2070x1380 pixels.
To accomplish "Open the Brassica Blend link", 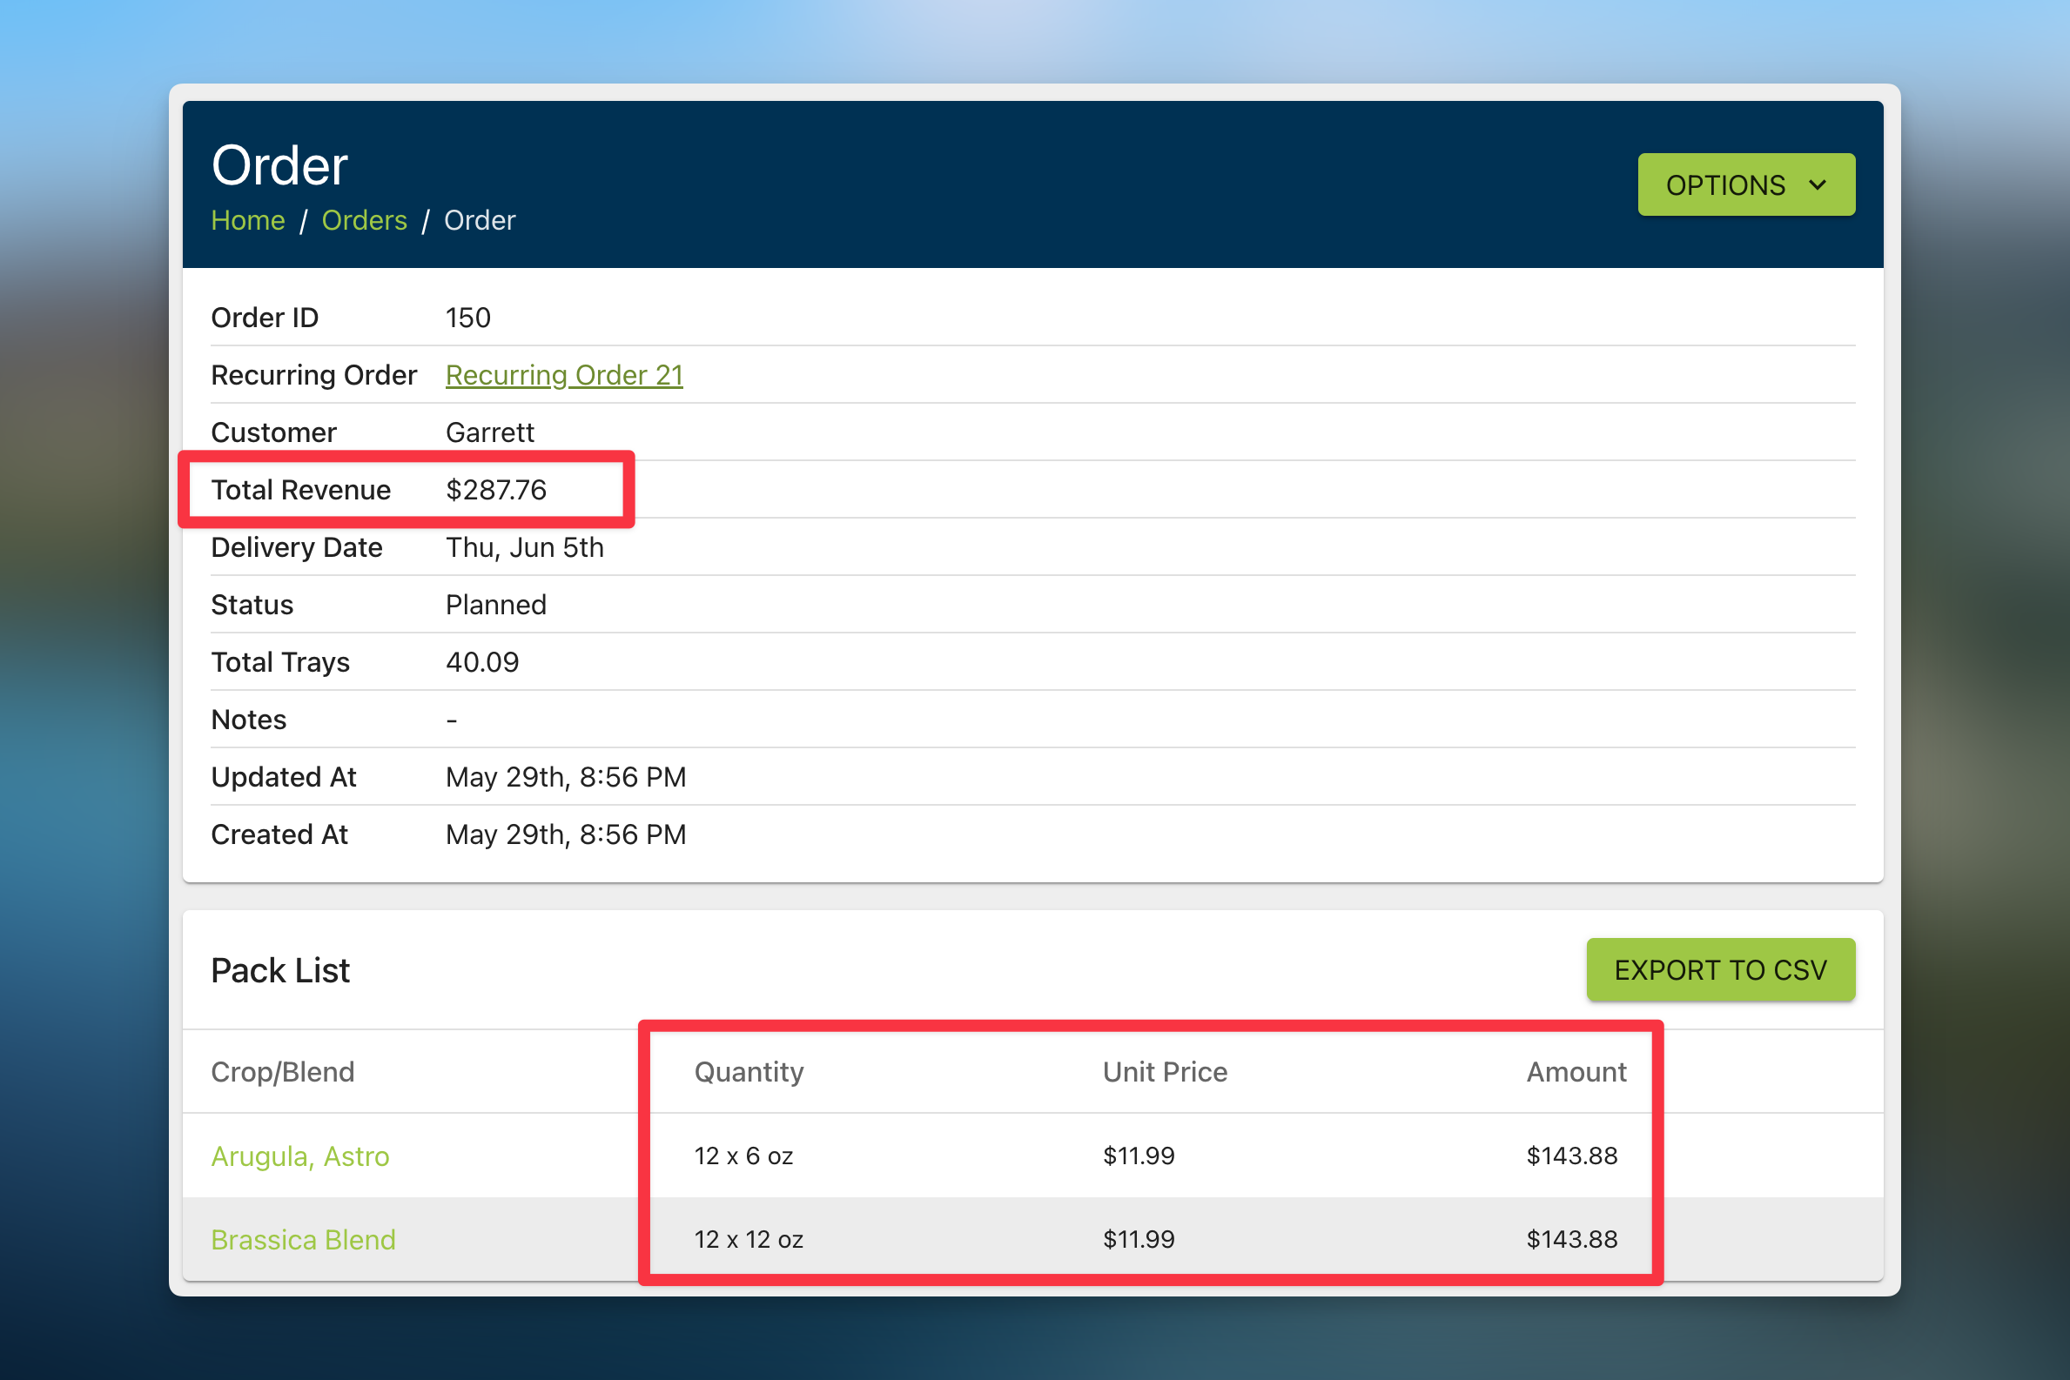I will pos(303,1239).
